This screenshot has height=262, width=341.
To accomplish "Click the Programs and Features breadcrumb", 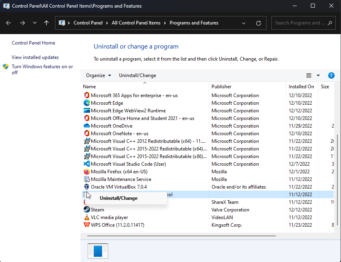I will 194,23.
